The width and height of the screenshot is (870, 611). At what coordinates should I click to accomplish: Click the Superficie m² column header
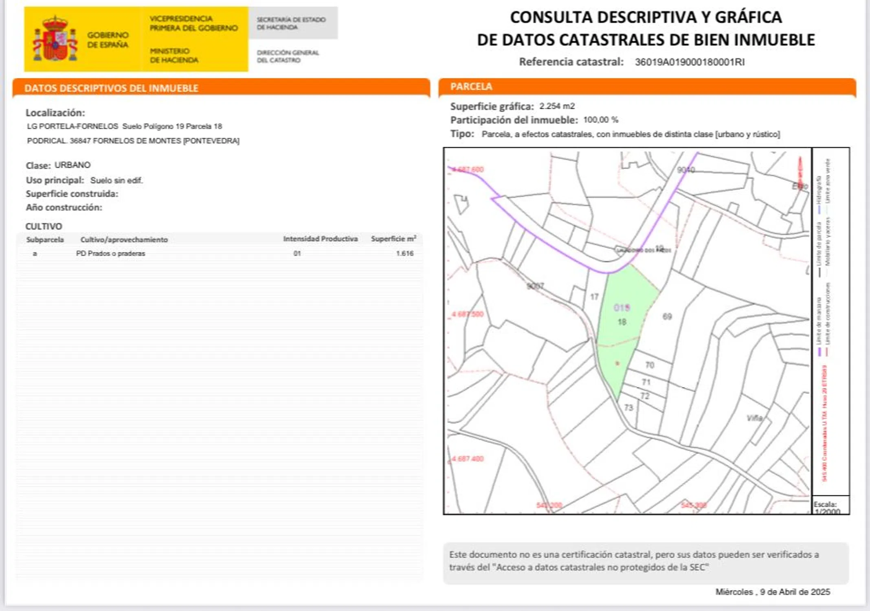[x=393, y=239]
